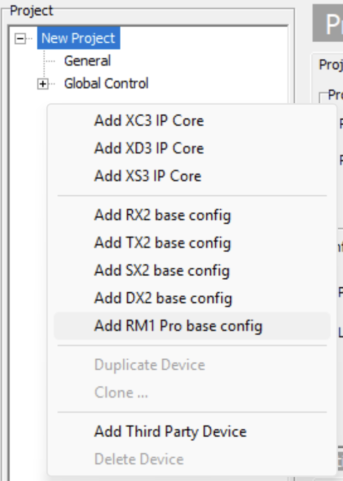Pick Add DX2 base config
The height and width of the screenshot is (481, 343).
coord(162,298)
